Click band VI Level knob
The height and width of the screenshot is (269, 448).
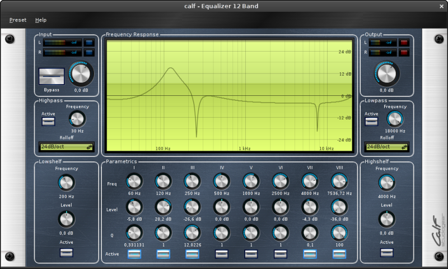(281, 207)
